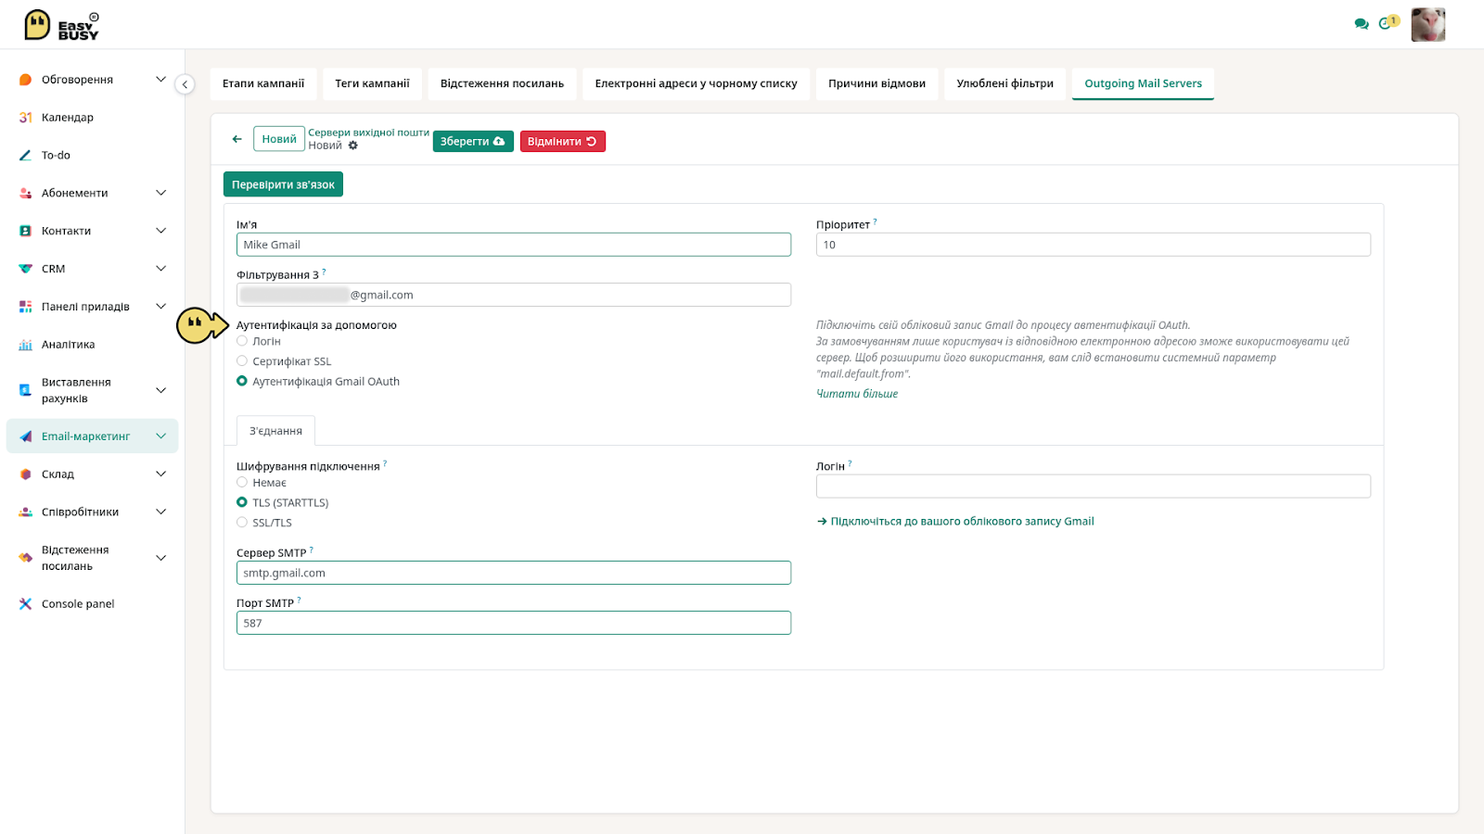The width and height of the screenshot is (1484, 834).
Task: Click the Пріоритет input field
Action: click(x=1094, y=245)
